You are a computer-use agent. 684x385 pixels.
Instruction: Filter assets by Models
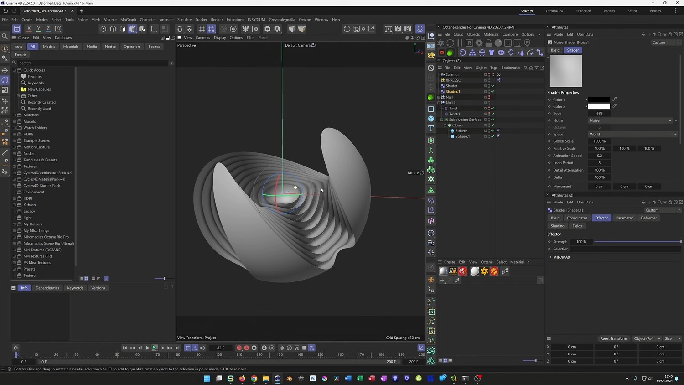(x=49, y=47)
